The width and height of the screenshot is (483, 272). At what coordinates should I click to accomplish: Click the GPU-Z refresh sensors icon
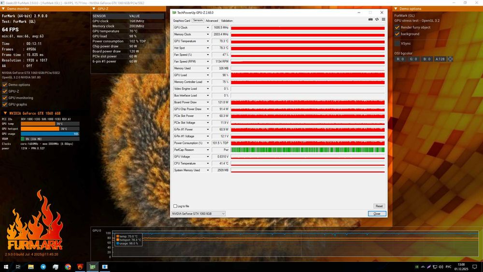click(x=377, y=19)
